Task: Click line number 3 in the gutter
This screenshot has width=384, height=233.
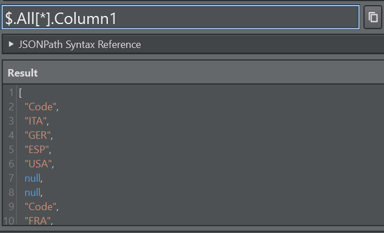Action: (11, 121)
